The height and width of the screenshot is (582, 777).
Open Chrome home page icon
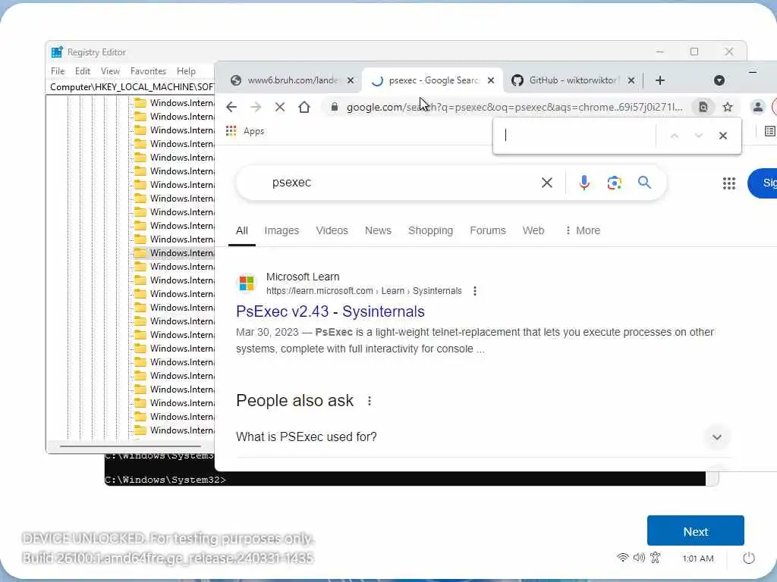(304, 107)
